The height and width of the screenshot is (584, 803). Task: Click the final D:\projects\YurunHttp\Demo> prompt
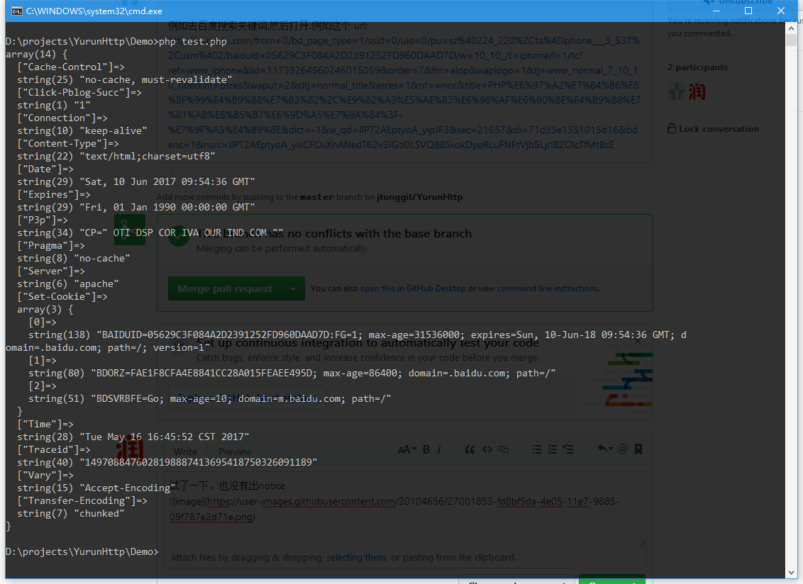(x=82, y=552)
